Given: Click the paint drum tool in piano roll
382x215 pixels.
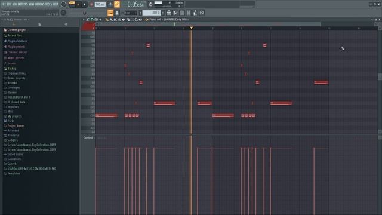Looking at the screenshot, I should coord(115,20).
